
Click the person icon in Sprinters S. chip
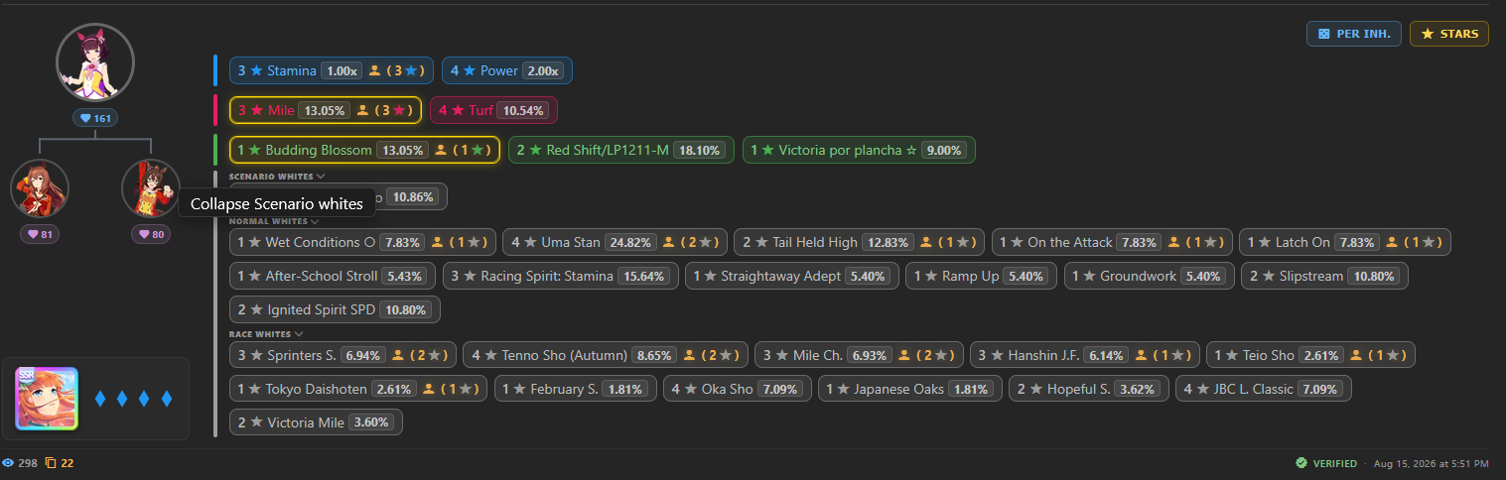(397, 355)
